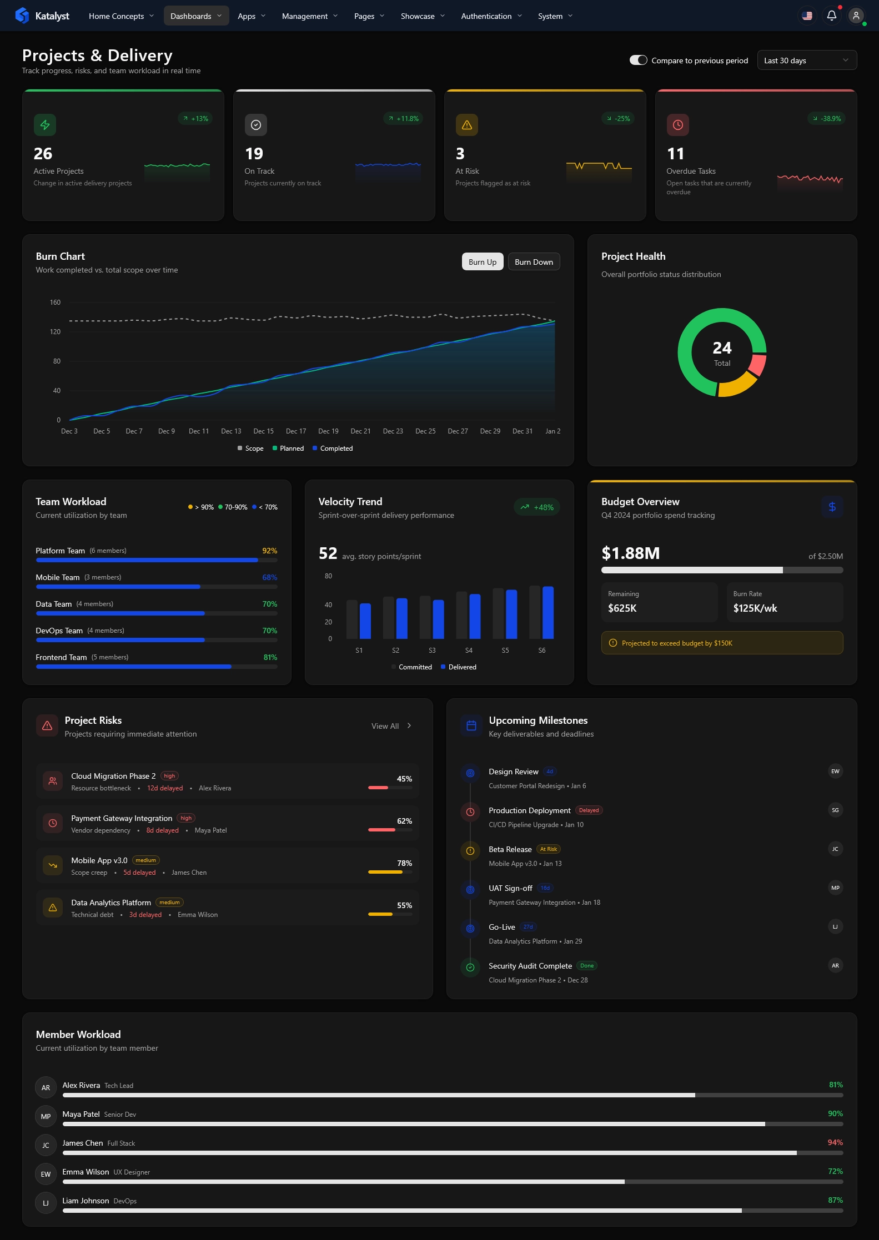This screenshot has width=879, height=1240.
Task: Select the Burn Up button
Action: (482, 262)
